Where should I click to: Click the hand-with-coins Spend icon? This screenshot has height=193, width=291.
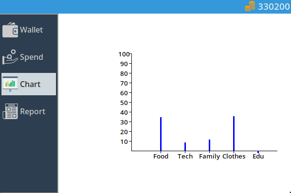point(10,57)
